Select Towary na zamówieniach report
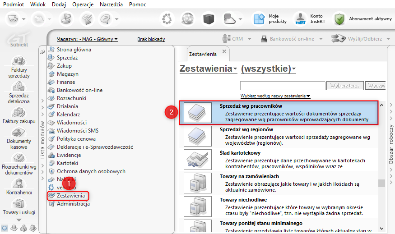This screenshot has width=395, height=234. pyautogui.click(x=279, y=183)
